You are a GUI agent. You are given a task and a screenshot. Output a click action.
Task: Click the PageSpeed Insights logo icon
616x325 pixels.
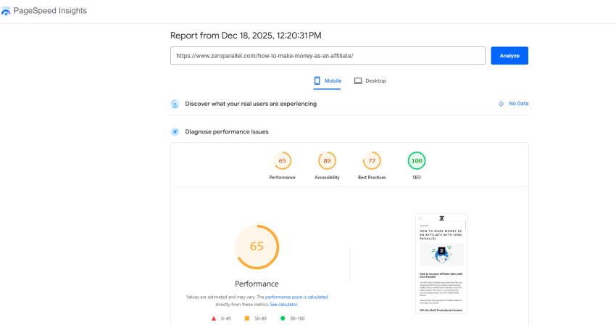coord(6,11)
